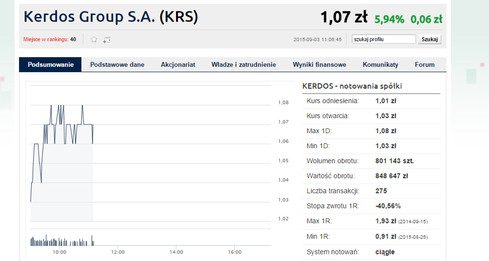The width and height of the screenshot is (489, 261).
Task: Click the Szukaj button
Action: [429, 39]
